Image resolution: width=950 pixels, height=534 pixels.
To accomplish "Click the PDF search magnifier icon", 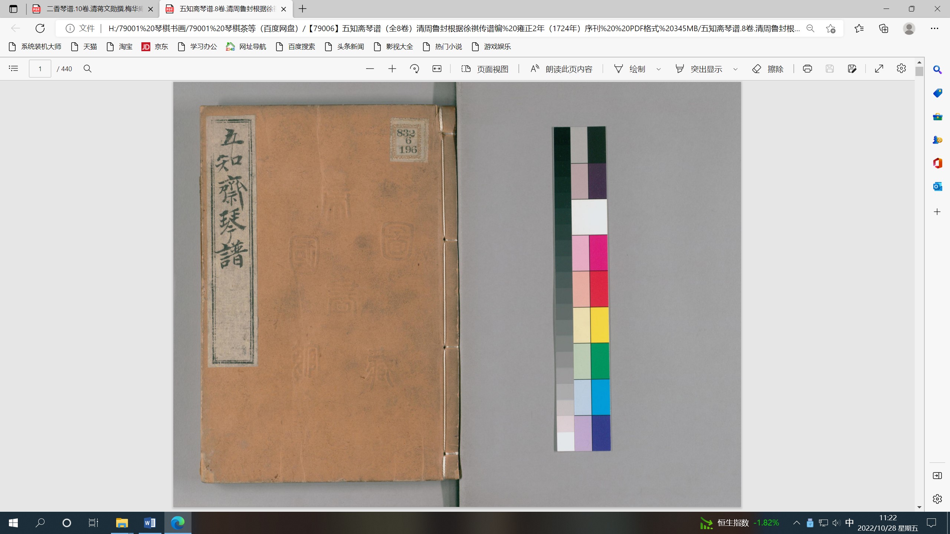I will pos(88,69).
